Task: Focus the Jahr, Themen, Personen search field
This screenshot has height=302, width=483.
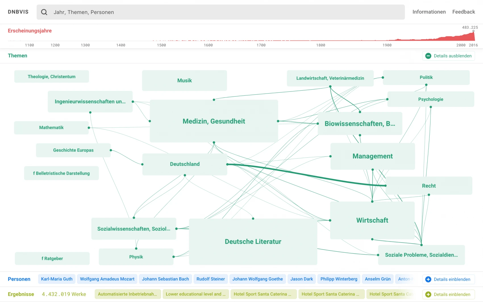Action: click(x=220, y=12)
